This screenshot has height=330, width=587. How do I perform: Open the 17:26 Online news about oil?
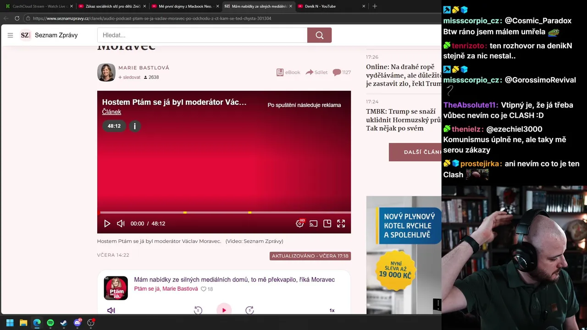404,75
